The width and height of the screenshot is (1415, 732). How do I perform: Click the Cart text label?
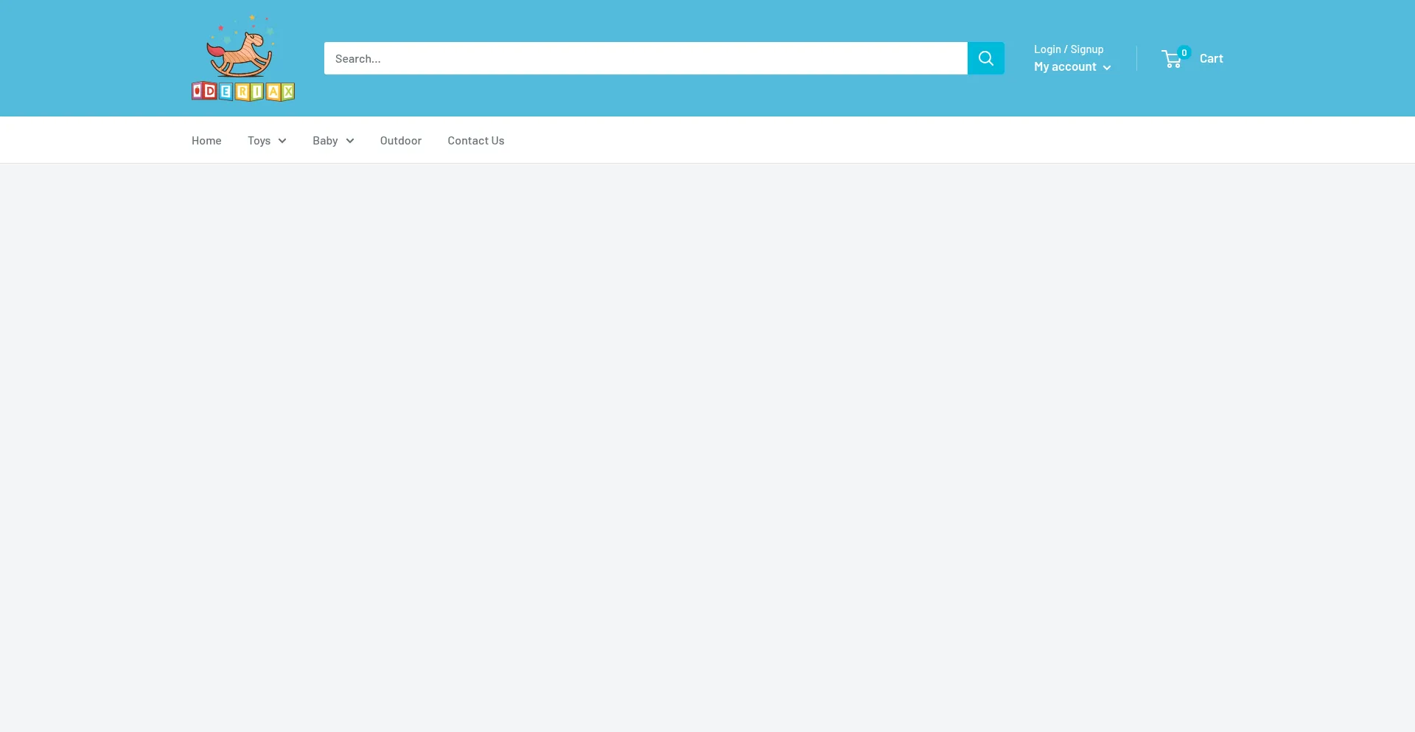tap(1211, 59)
